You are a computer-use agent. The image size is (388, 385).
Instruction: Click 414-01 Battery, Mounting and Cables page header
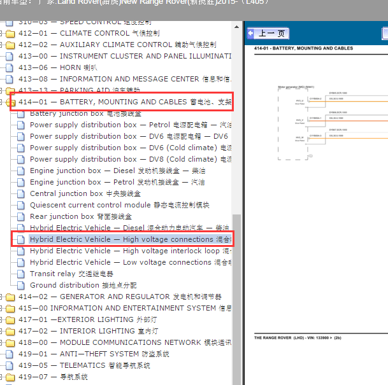click(x=304, y=48)
